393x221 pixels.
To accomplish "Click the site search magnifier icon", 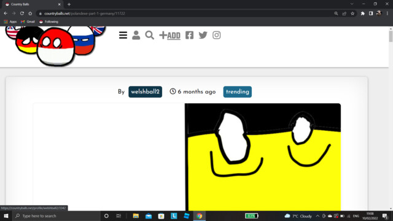I will 149,35.
